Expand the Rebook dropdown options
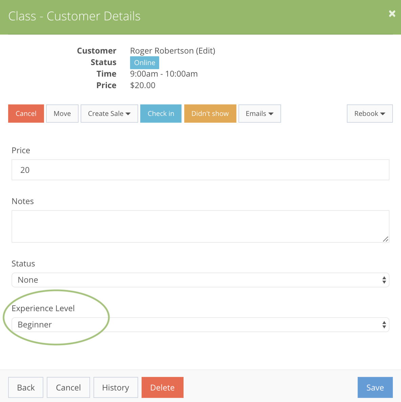The width and height of the screenshot is (401, 402). click(x=370, y=114)
